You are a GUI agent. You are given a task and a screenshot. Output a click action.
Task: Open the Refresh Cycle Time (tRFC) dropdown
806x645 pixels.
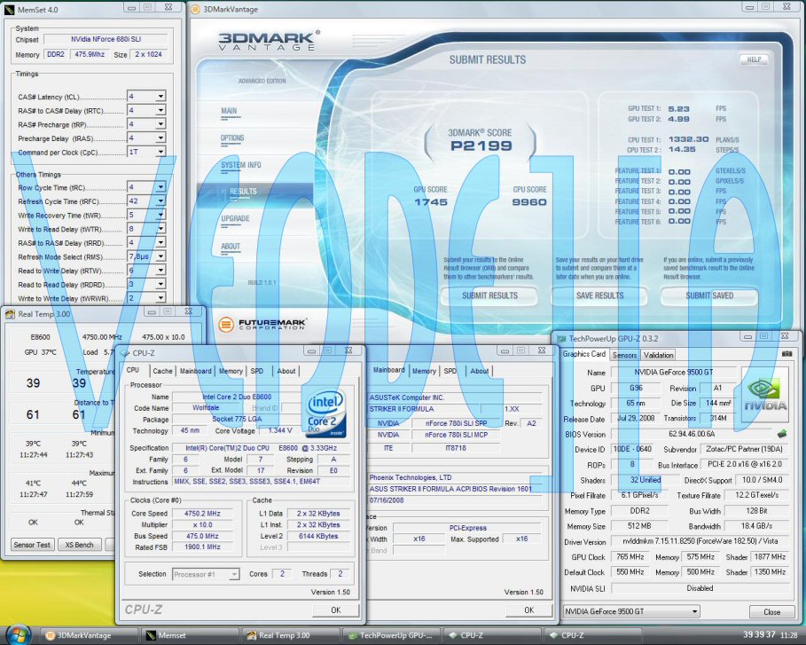pos(160,201)
